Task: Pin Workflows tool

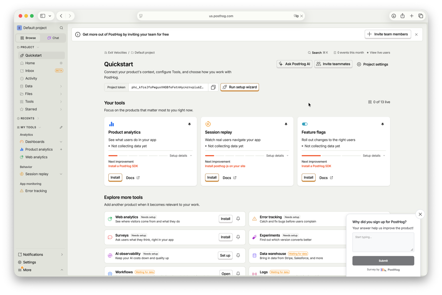Action: (238, 273)
